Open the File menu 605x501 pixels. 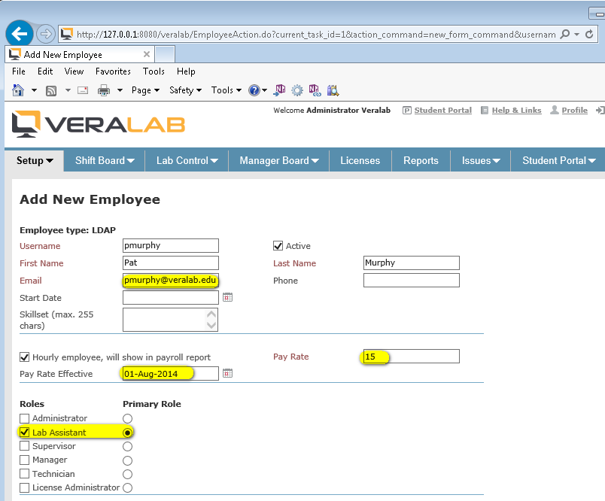(x=19, y=71)
